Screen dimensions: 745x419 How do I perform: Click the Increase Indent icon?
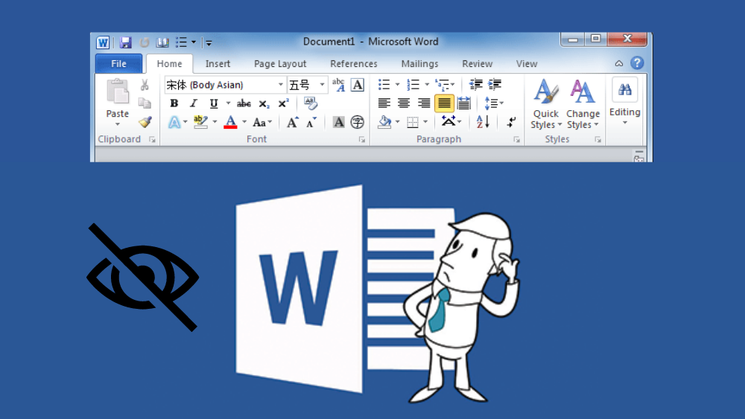(x=495, y=84)
